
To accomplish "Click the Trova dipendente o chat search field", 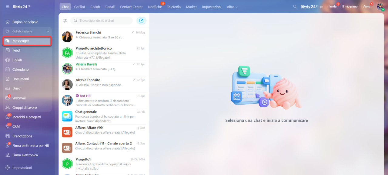I will coord(102,21).
